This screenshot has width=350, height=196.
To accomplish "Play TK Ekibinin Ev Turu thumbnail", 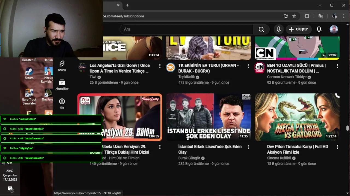I will point(208,48).
